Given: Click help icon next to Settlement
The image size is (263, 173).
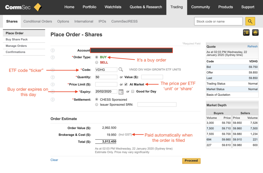Looking at the screenshot, I should (53, 100).
